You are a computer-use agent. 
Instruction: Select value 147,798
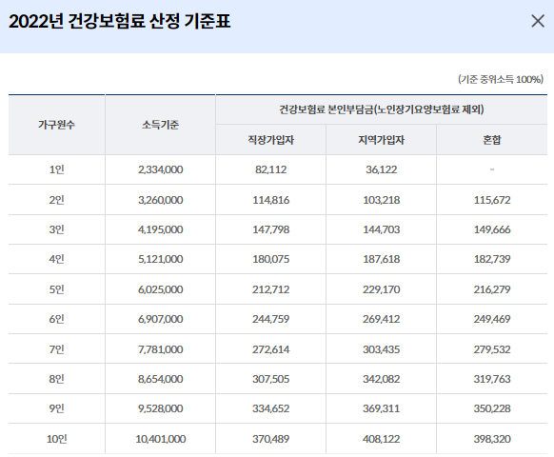[x=271, y=229]
